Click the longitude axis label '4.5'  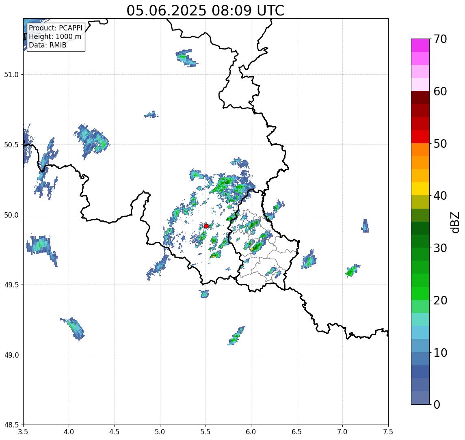pyautogui.click(x=115, y=432)
